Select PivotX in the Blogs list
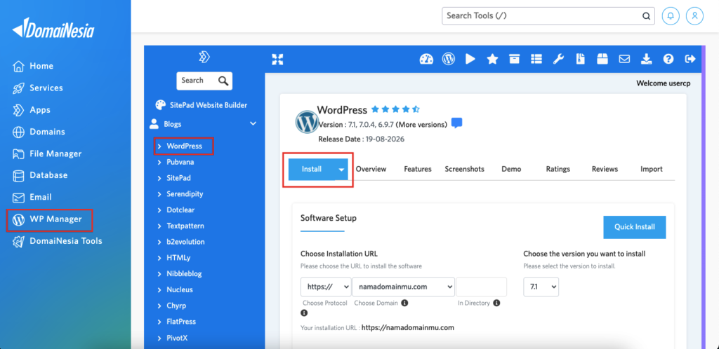 (177, 338)
